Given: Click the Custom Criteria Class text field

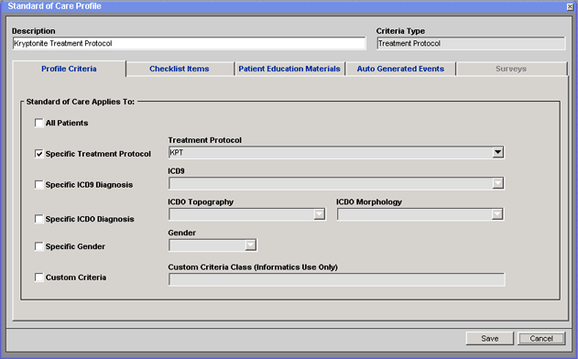Looking at the screenshot, I should pyautogui.click(x=336, y=279).
